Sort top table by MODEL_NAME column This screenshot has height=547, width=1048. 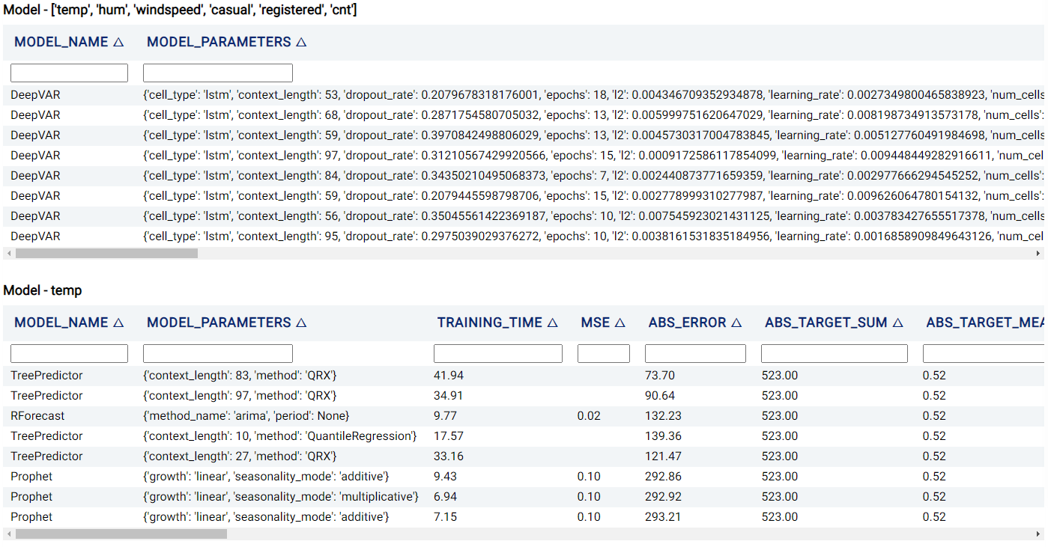click(69, 43)
